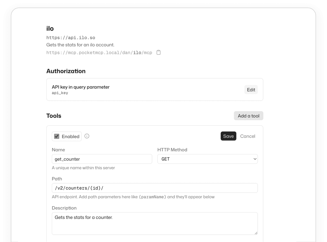Viewport: 327px width, 242px height.
Task: Toggle the Enabled checkbox for the tool
Action: (x=57, y=136)
